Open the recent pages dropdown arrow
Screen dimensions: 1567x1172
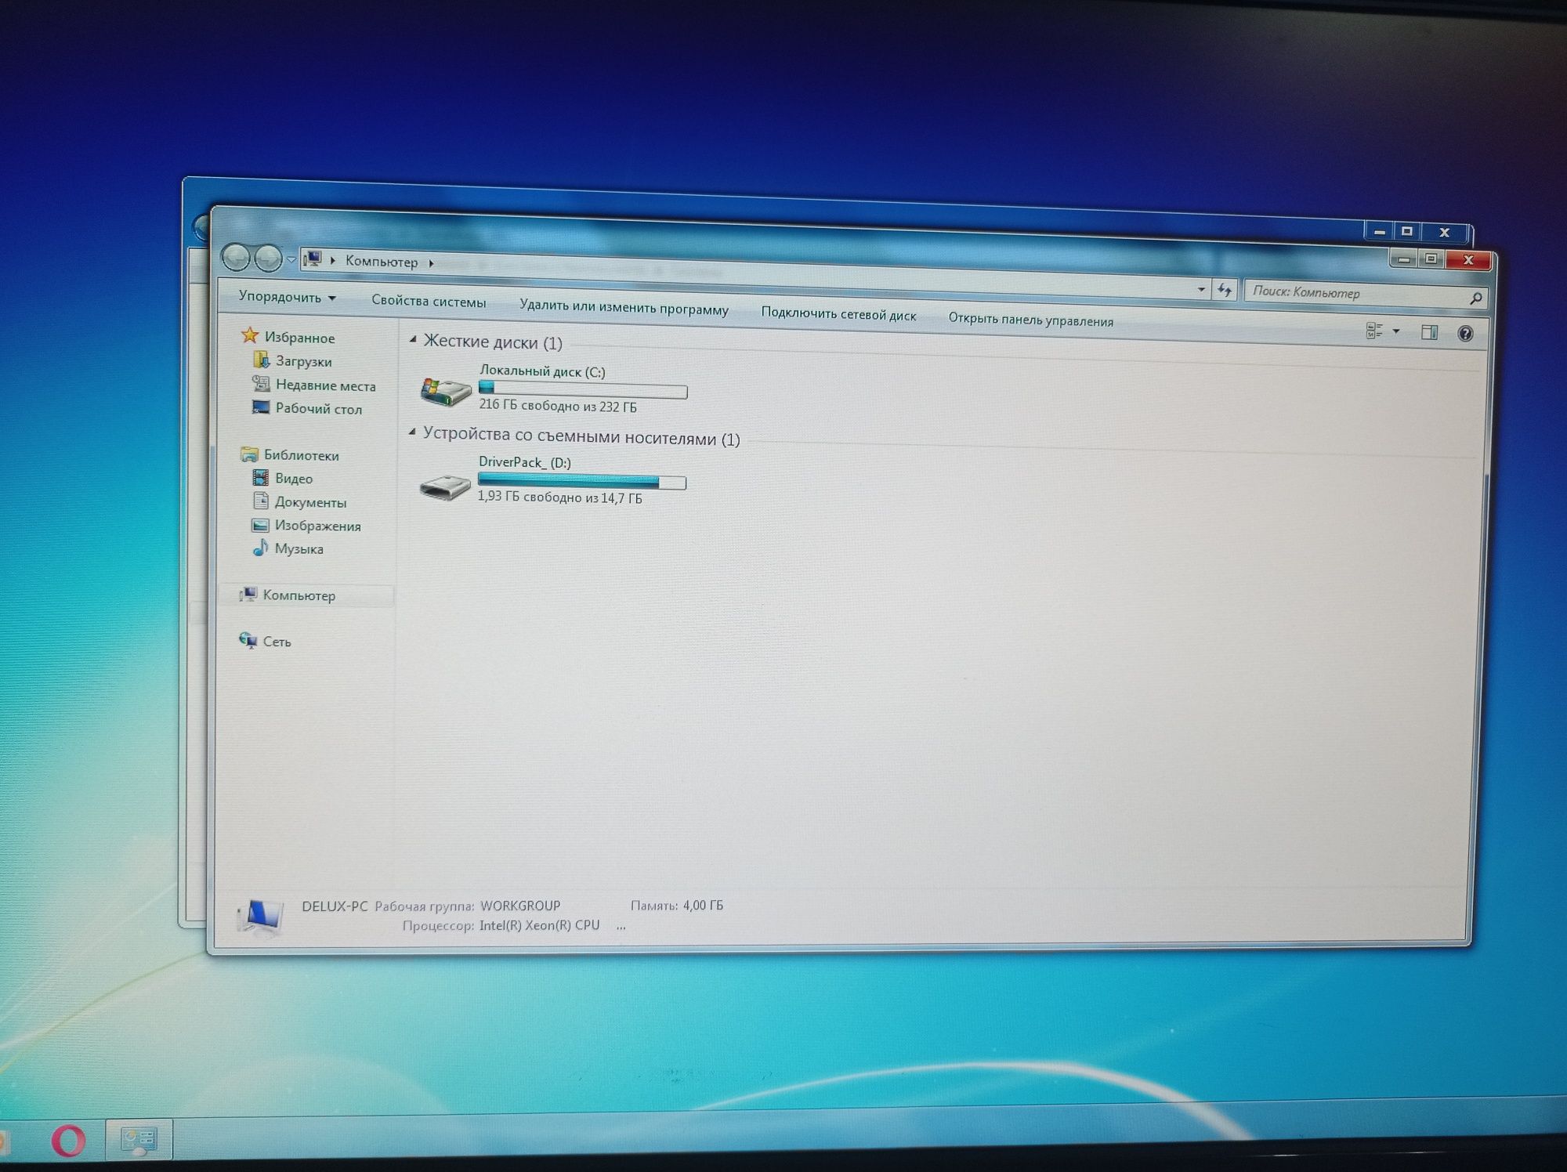pyautogui.click(x=291, y=259)
